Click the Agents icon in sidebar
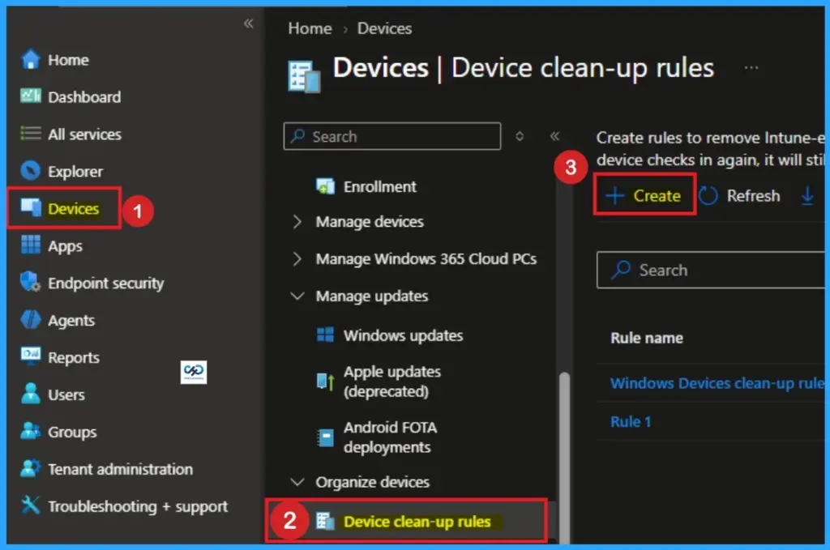The width and height of the screenshot is (830, 550). click(x=31, y=319)
